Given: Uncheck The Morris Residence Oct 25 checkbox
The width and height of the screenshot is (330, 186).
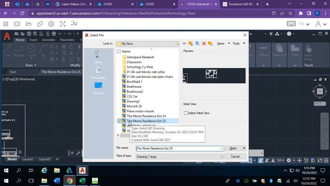Looking at the screenshot, I should (120, 121).
